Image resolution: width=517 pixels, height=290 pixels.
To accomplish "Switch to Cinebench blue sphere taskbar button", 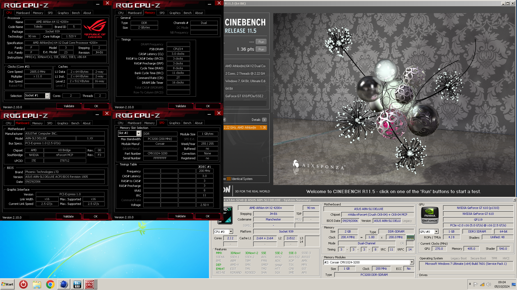I will coord(64,284).
